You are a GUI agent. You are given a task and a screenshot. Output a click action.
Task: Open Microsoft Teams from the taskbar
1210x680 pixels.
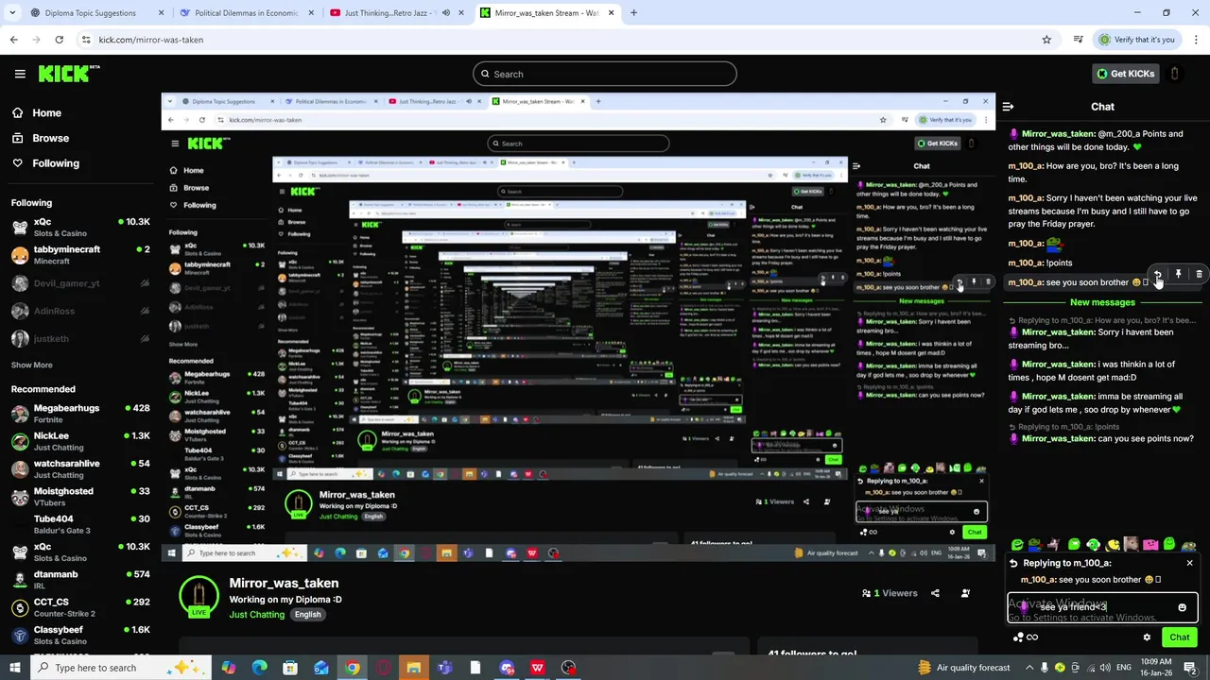click(x=444, y=668)
